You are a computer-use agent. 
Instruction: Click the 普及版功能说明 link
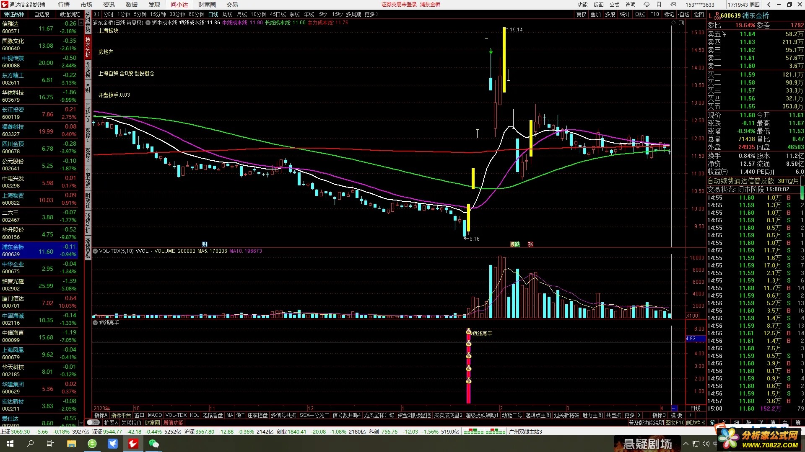click(x=646, y=423)
